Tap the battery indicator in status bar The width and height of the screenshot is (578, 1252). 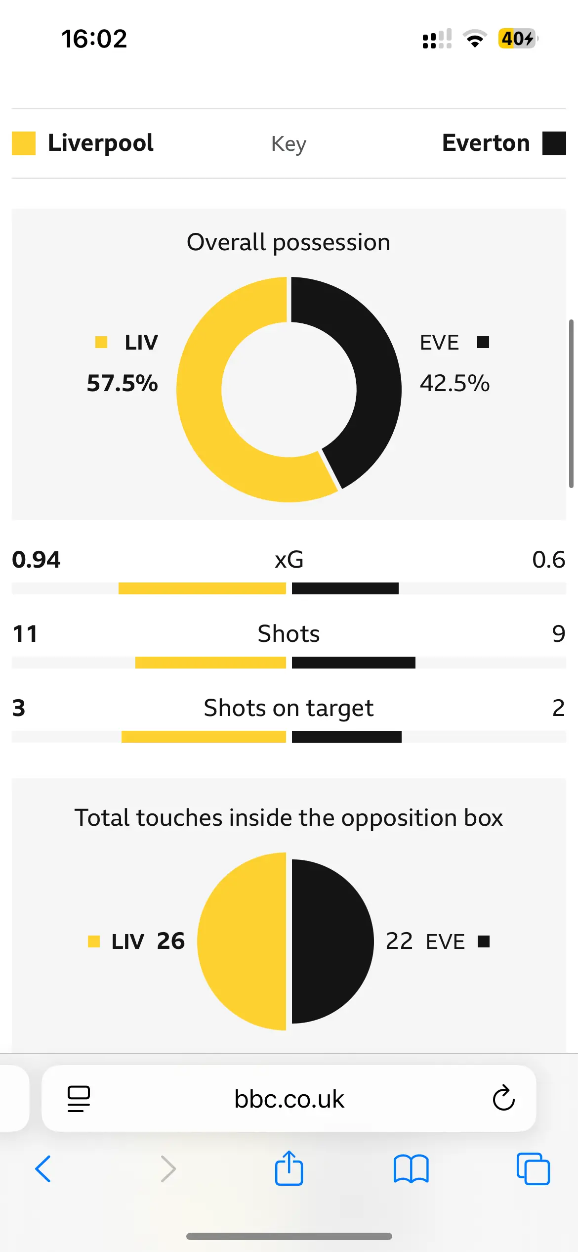click(517, 39)
